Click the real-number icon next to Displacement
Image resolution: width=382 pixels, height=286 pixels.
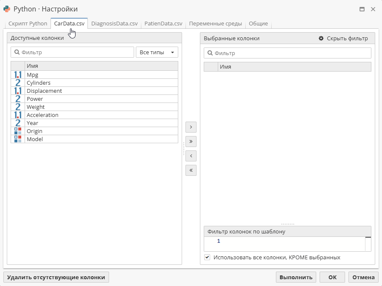17,91
